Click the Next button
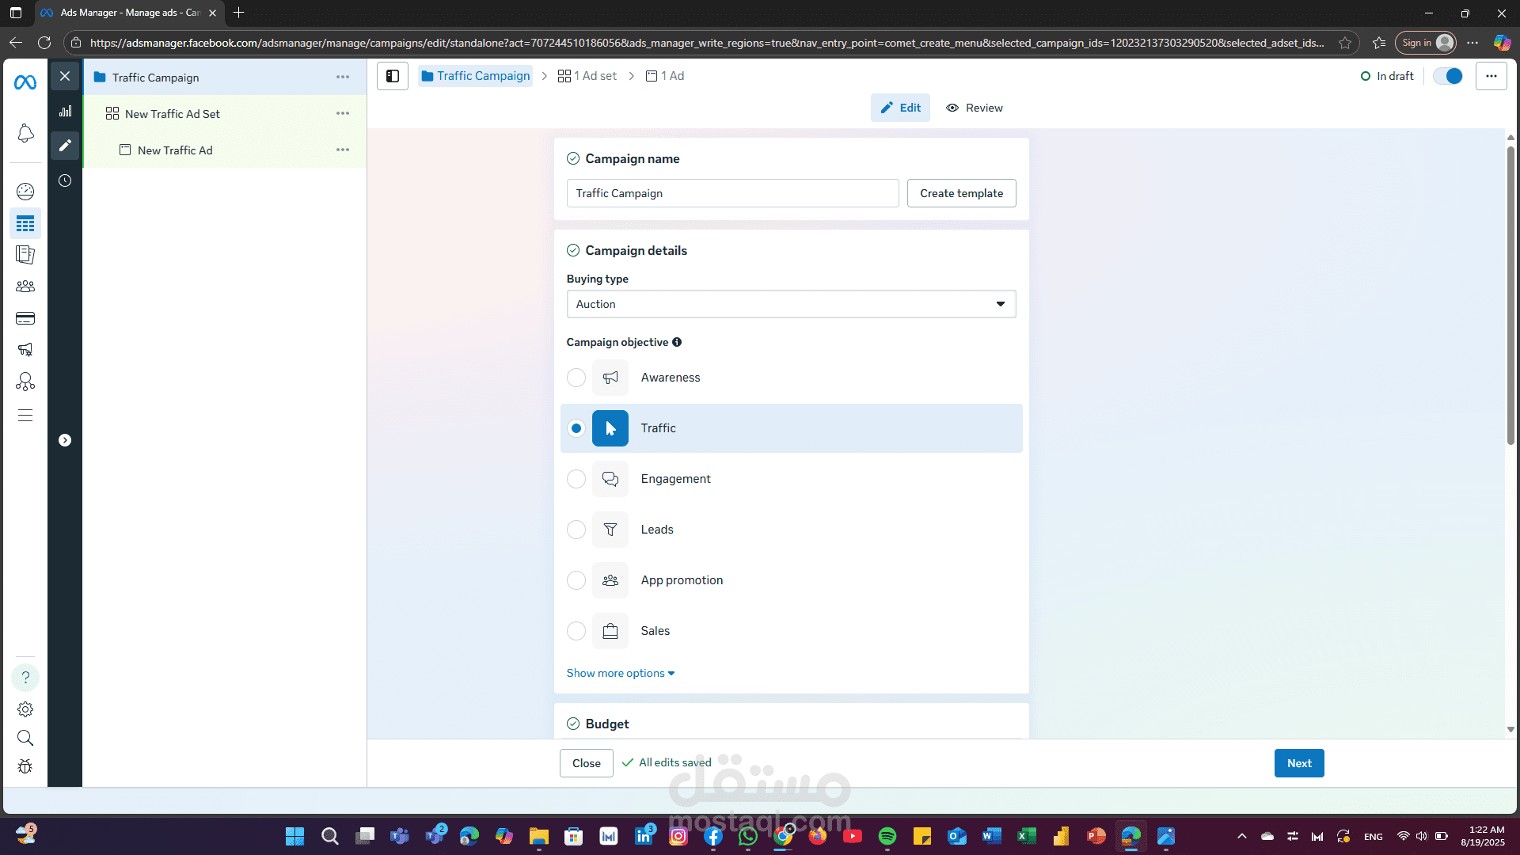 coord(1299,763)
